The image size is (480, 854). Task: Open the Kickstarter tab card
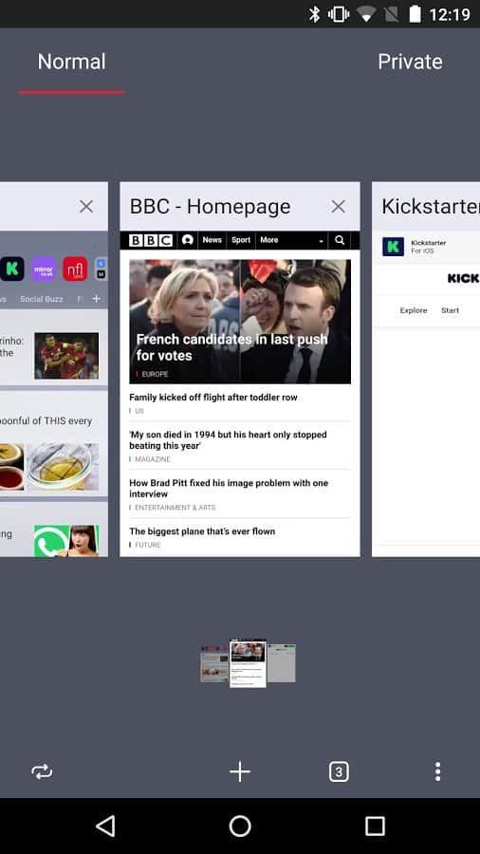point(426,369)
